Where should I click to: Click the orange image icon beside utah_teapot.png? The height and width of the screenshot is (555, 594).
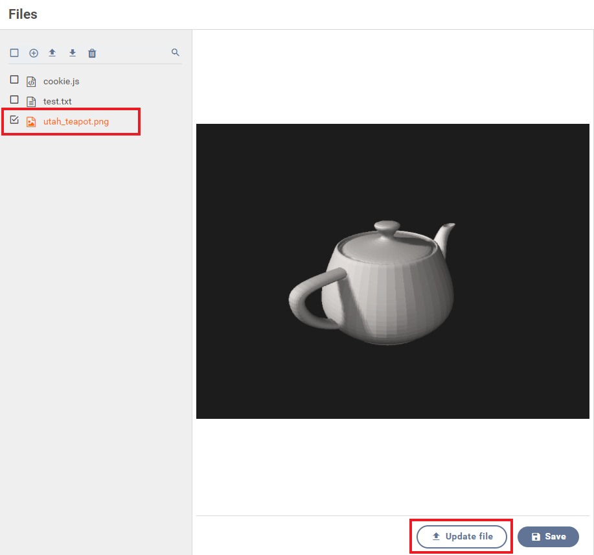(31, 122)
